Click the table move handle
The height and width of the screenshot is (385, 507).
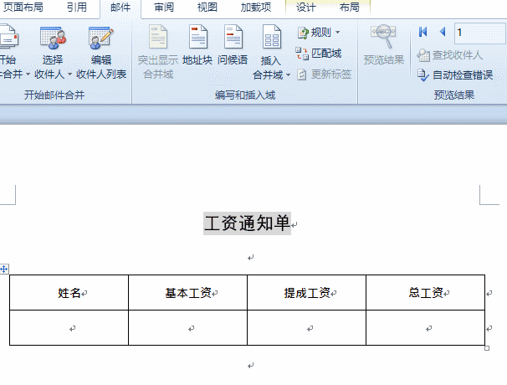click(x=4, y=269)
